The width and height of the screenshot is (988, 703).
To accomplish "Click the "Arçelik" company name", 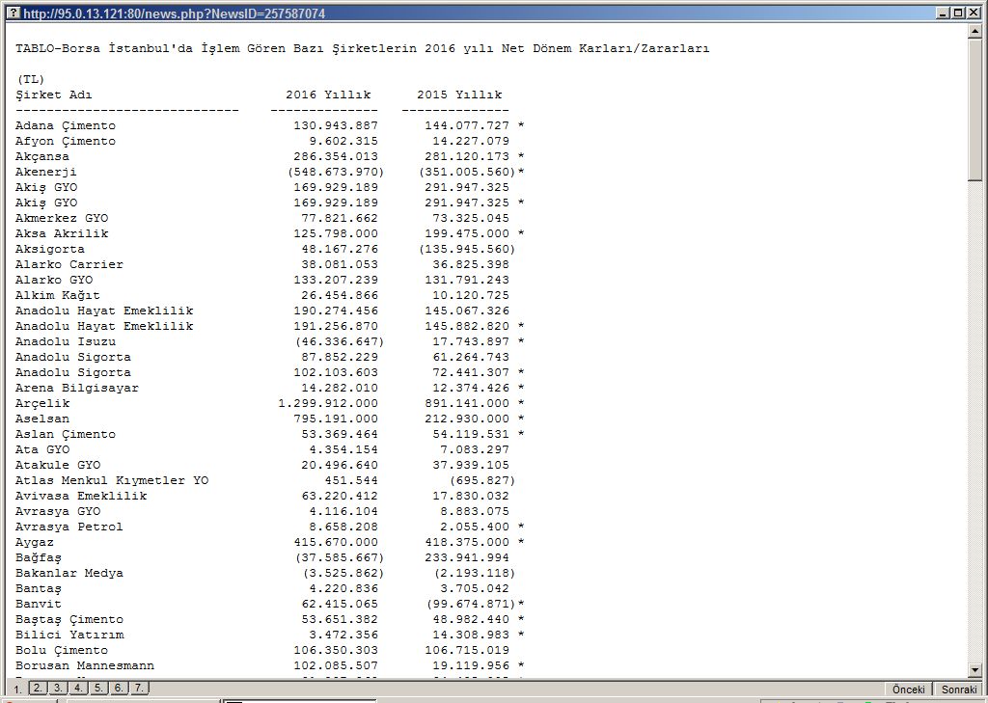I will tap(42, 404).
